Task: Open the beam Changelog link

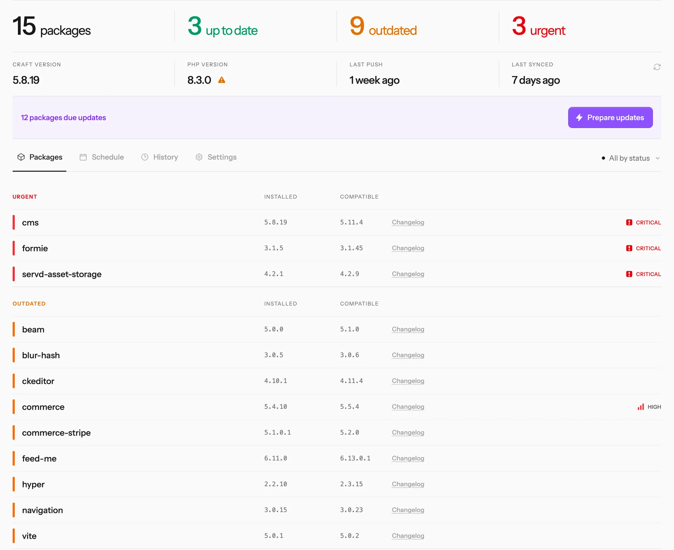Action: pos(408,329)
